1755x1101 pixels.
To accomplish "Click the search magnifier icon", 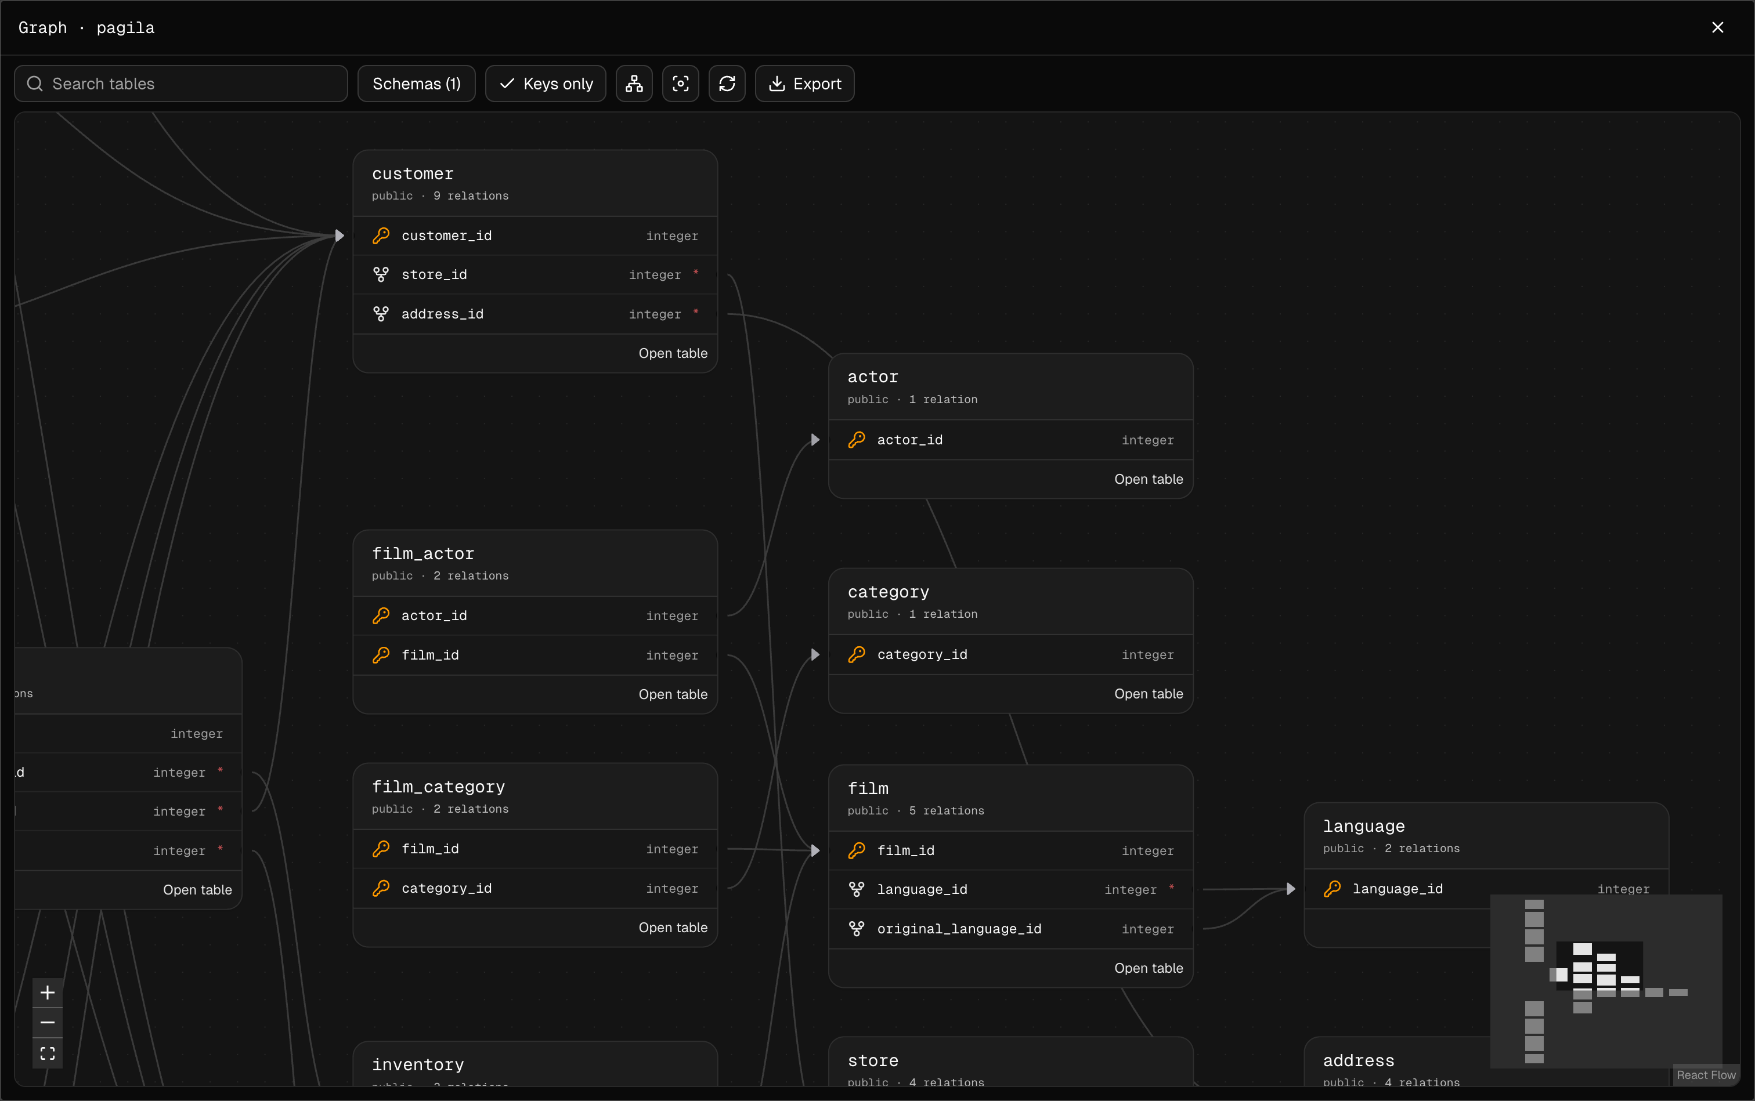I will pos(35,84).
